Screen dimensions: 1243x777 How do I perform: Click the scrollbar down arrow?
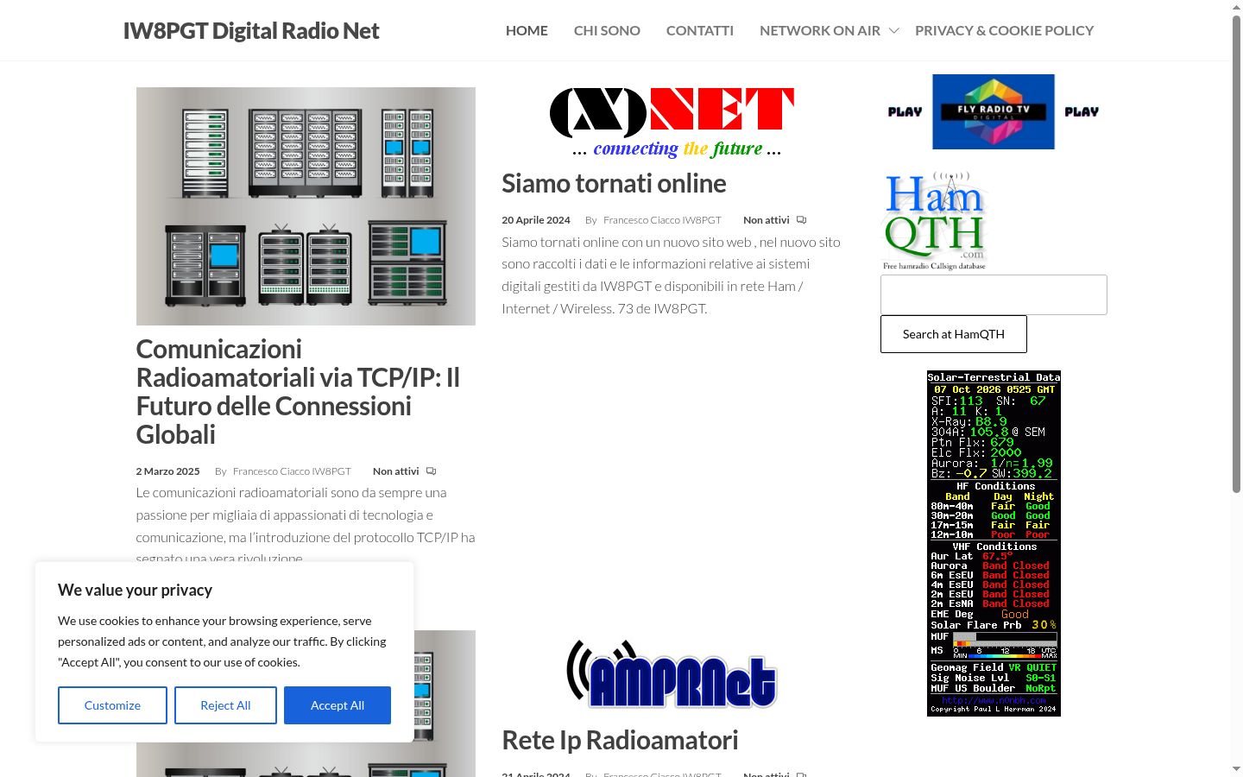[1236, 768]
